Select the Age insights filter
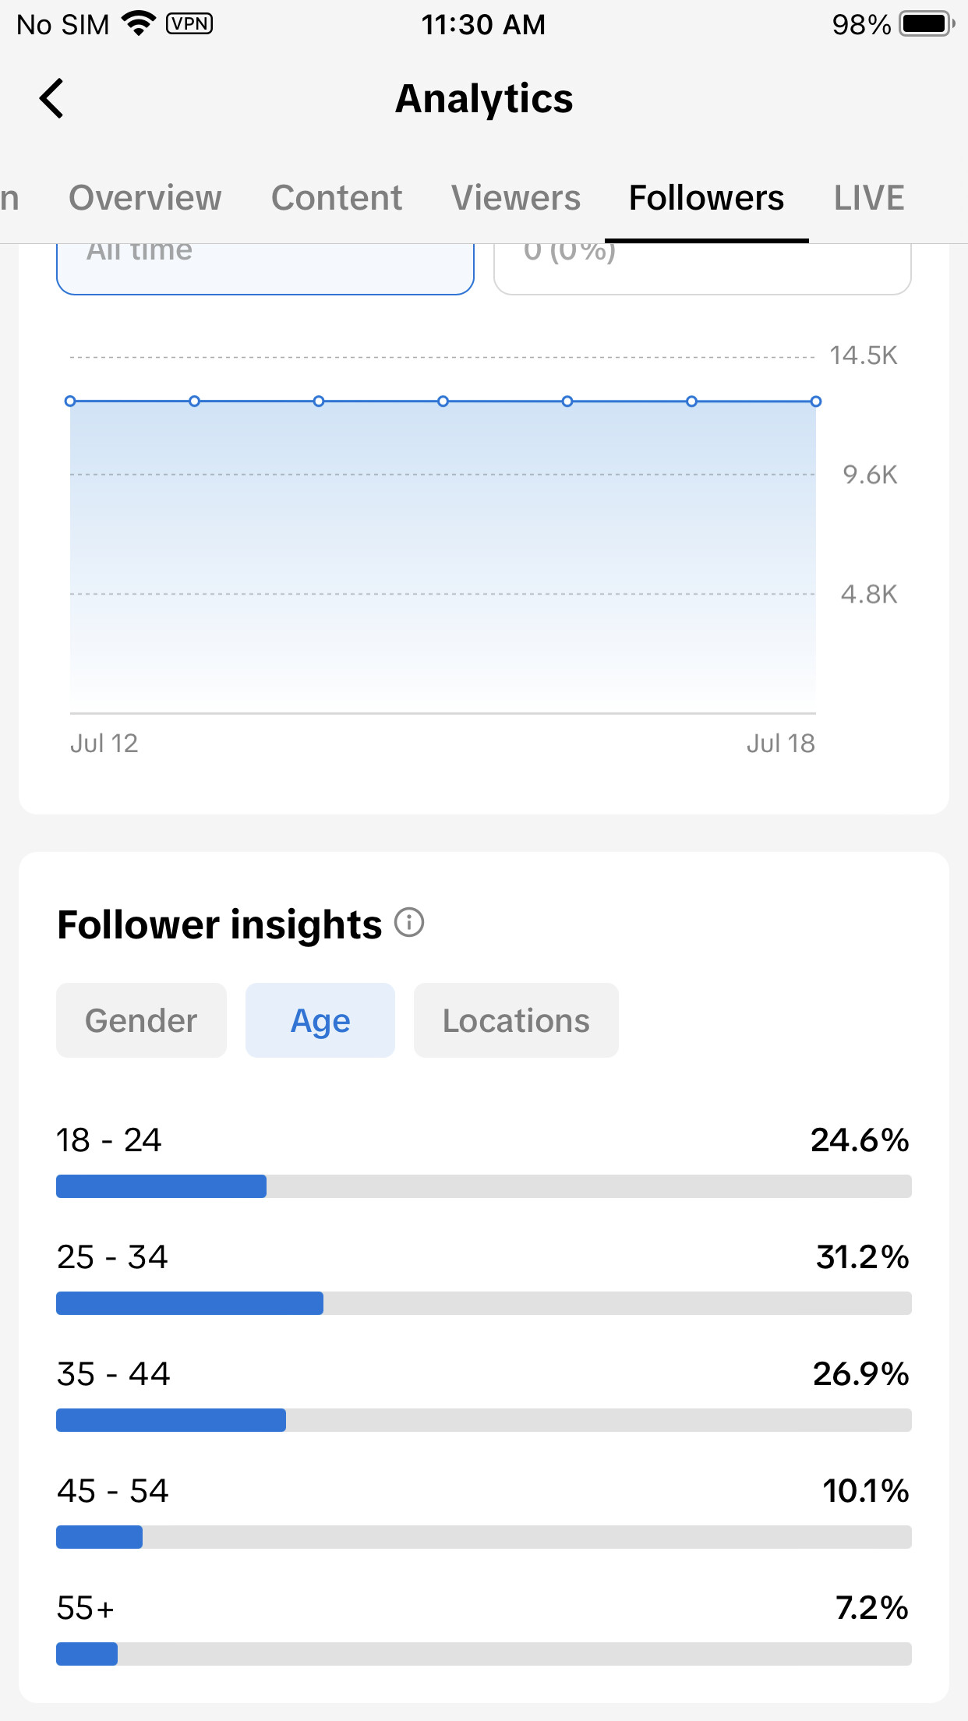The width and height of the screenshot is (968, 1721). tap(320, 1020)
